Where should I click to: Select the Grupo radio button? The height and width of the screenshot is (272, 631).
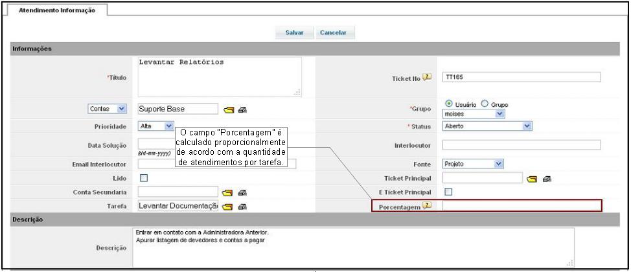[485, 104]
